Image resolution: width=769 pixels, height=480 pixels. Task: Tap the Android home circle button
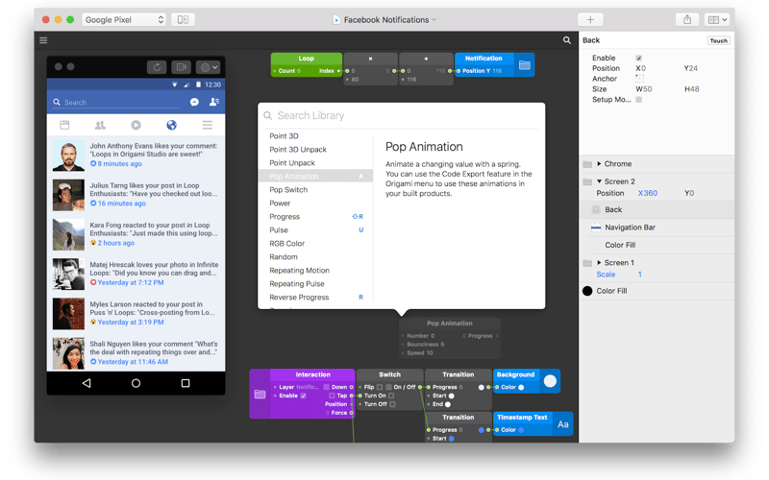click(136, 383)
